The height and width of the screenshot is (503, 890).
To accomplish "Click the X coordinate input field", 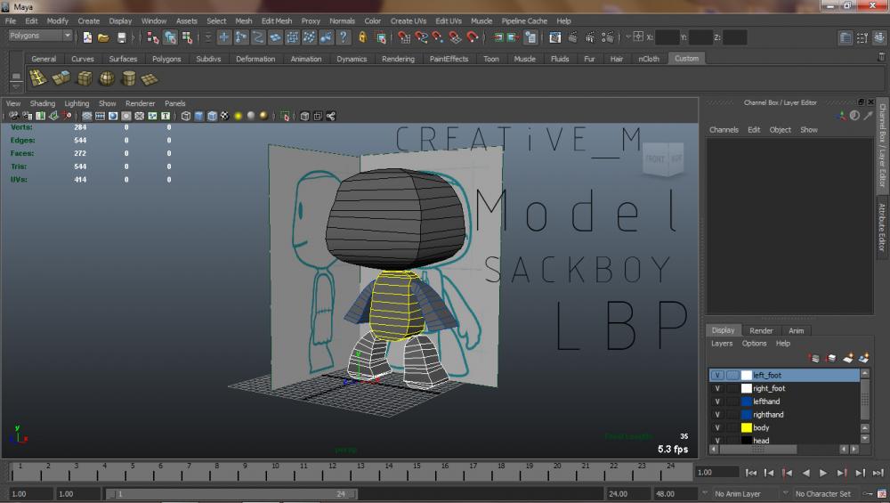I will (667, 37).
